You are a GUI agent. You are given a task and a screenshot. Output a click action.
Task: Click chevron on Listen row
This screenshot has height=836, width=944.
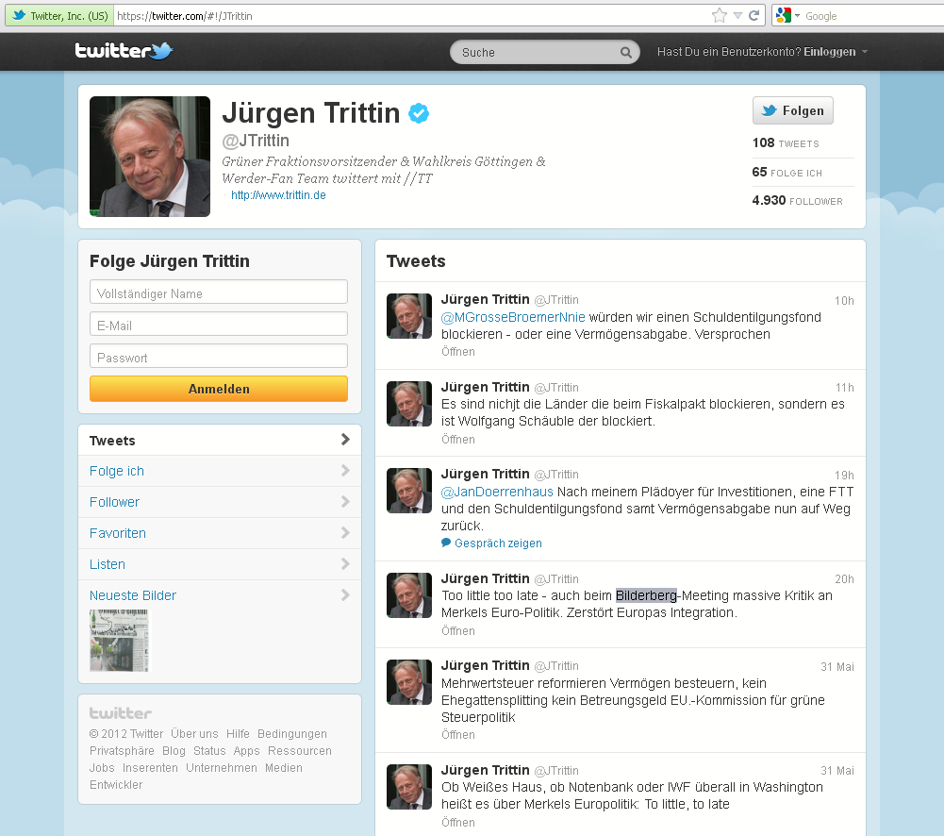345,563
